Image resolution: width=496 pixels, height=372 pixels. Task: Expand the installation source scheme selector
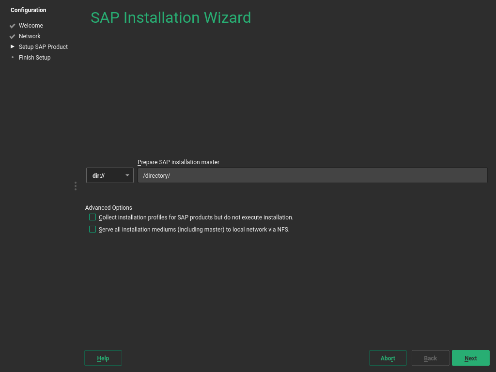pos(109,175)
